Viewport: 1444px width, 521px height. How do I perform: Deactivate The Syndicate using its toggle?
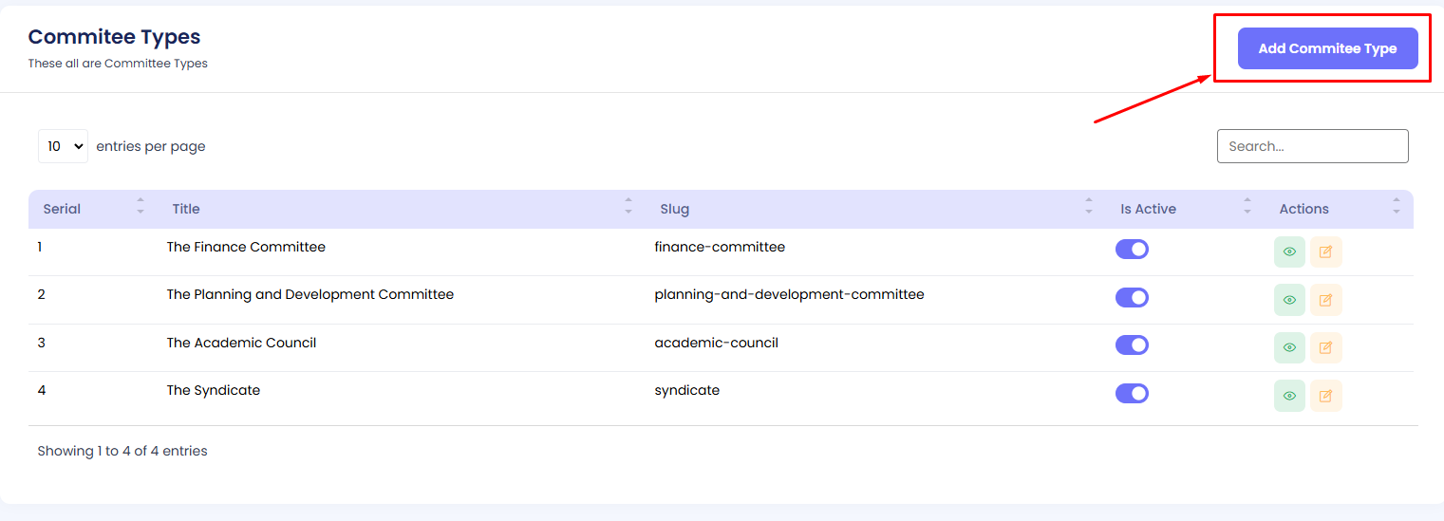click(x=1132, y=393)
